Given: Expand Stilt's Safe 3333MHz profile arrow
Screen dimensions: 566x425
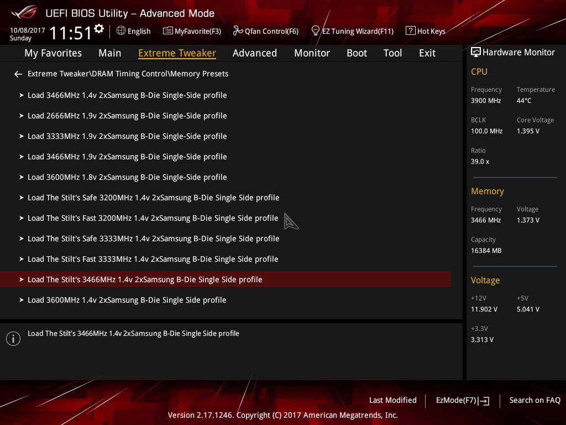Looking at the screenshot, I should pos(22,239).
